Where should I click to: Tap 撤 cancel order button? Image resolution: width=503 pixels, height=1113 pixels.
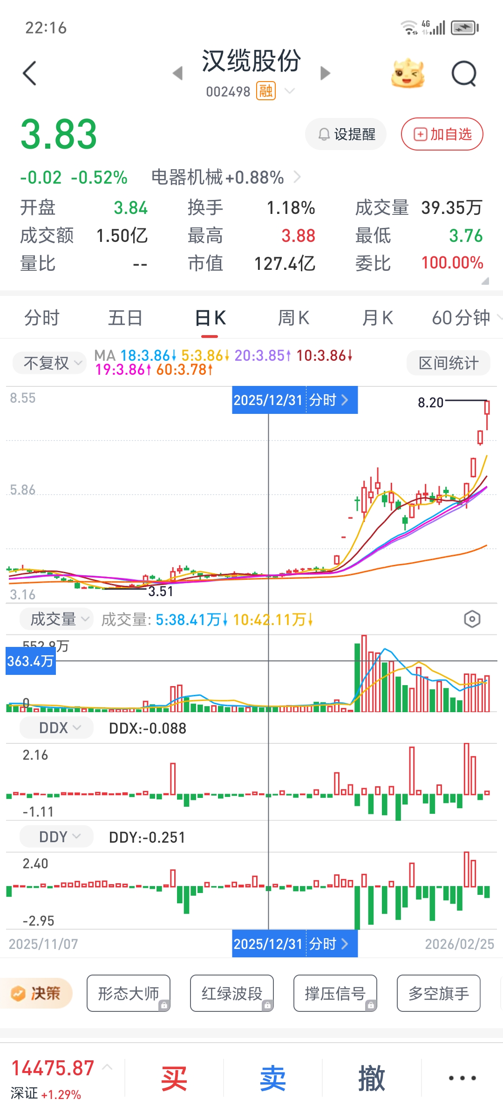(x=372, y=1078)
